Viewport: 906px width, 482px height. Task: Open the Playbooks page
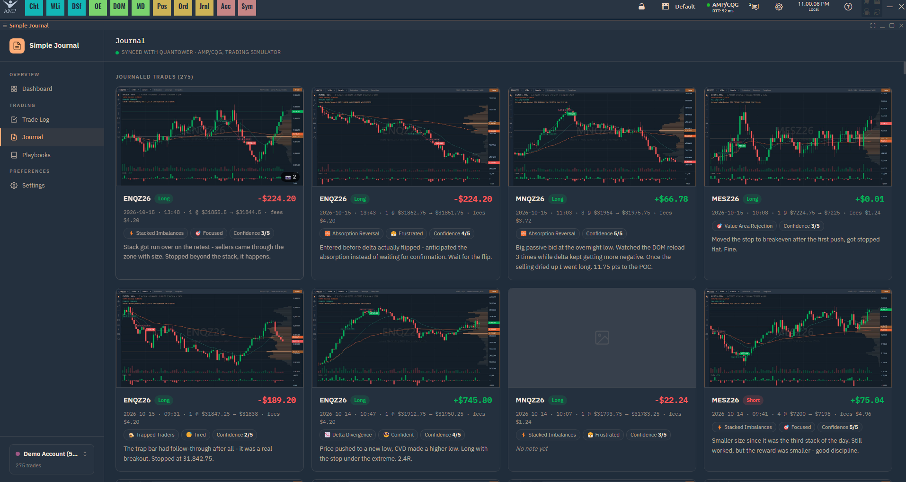(52, 155)
